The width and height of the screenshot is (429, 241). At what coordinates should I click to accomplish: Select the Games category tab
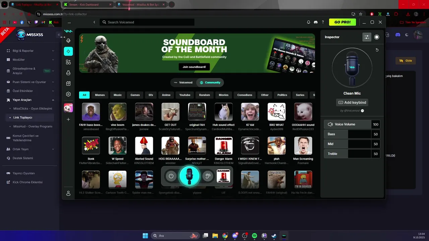pyautogui.click(x=135, y=95)
